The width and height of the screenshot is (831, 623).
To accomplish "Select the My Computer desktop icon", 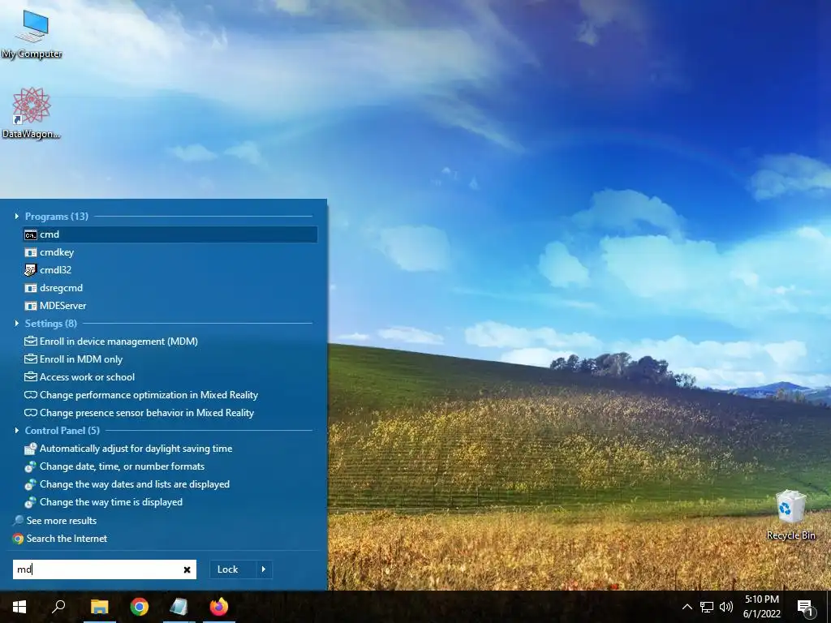I will click(32, 34).
